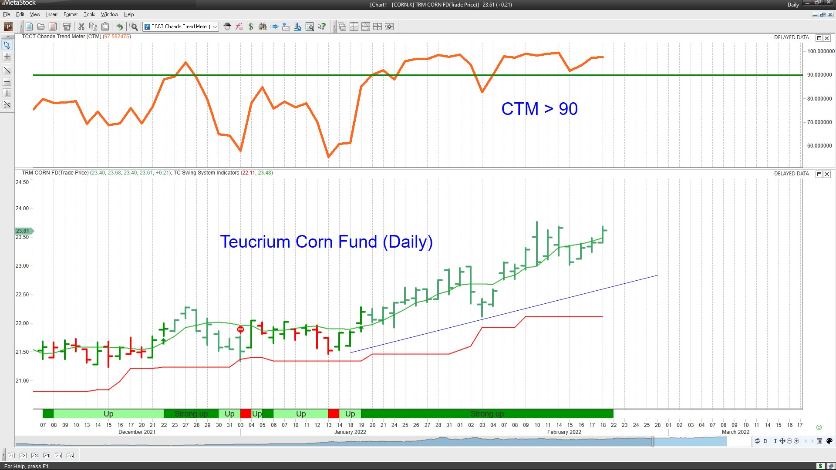Change periodicity with the D button

click(765, 441)
